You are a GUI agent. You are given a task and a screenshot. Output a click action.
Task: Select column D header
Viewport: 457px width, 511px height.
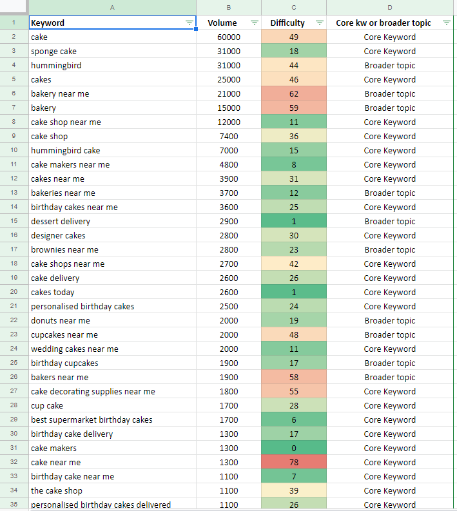coord(390,8)
